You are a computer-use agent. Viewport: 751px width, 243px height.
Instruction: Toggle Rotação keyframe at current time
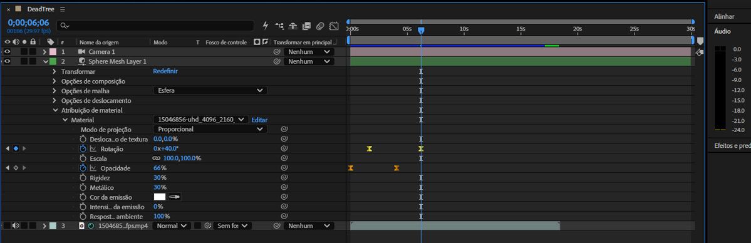click(x=16, y=148)
